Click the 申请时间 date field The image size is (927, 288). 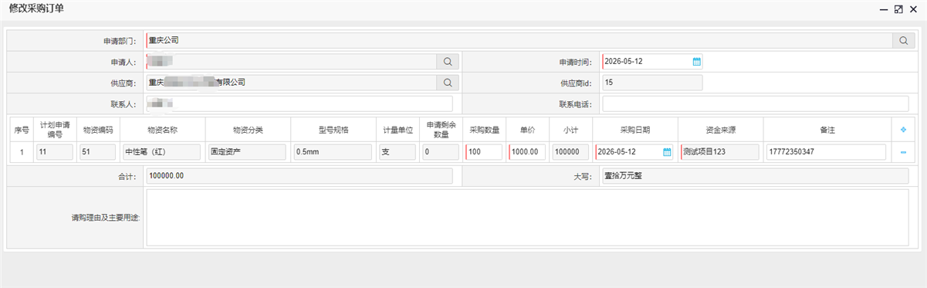click(652, 62)
